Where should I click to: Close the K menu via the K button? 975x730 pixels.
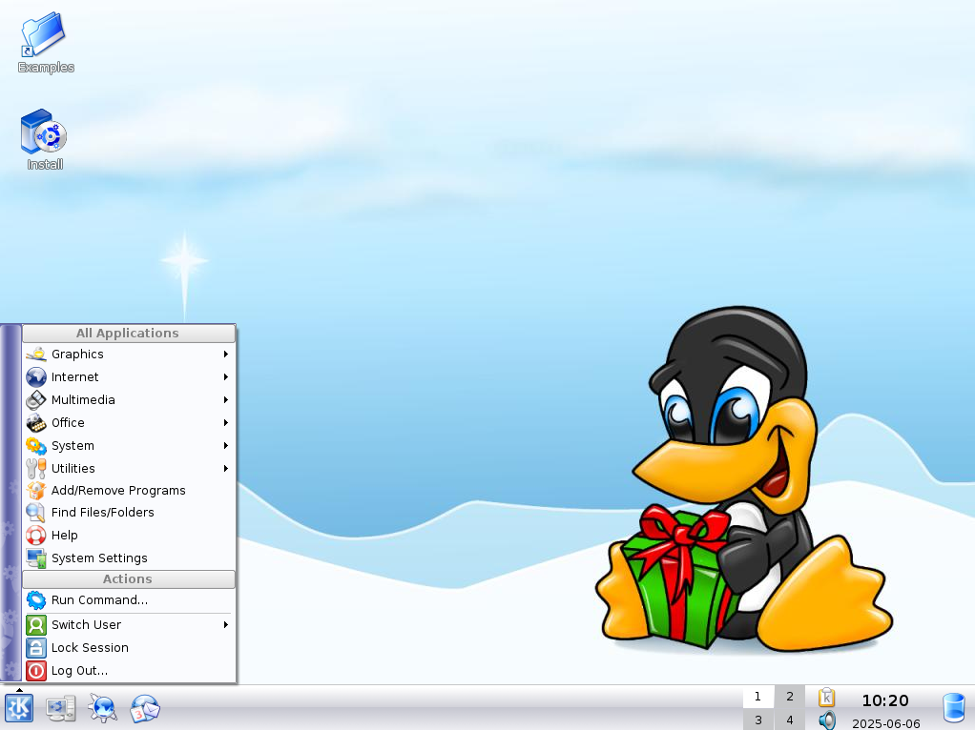19,708
